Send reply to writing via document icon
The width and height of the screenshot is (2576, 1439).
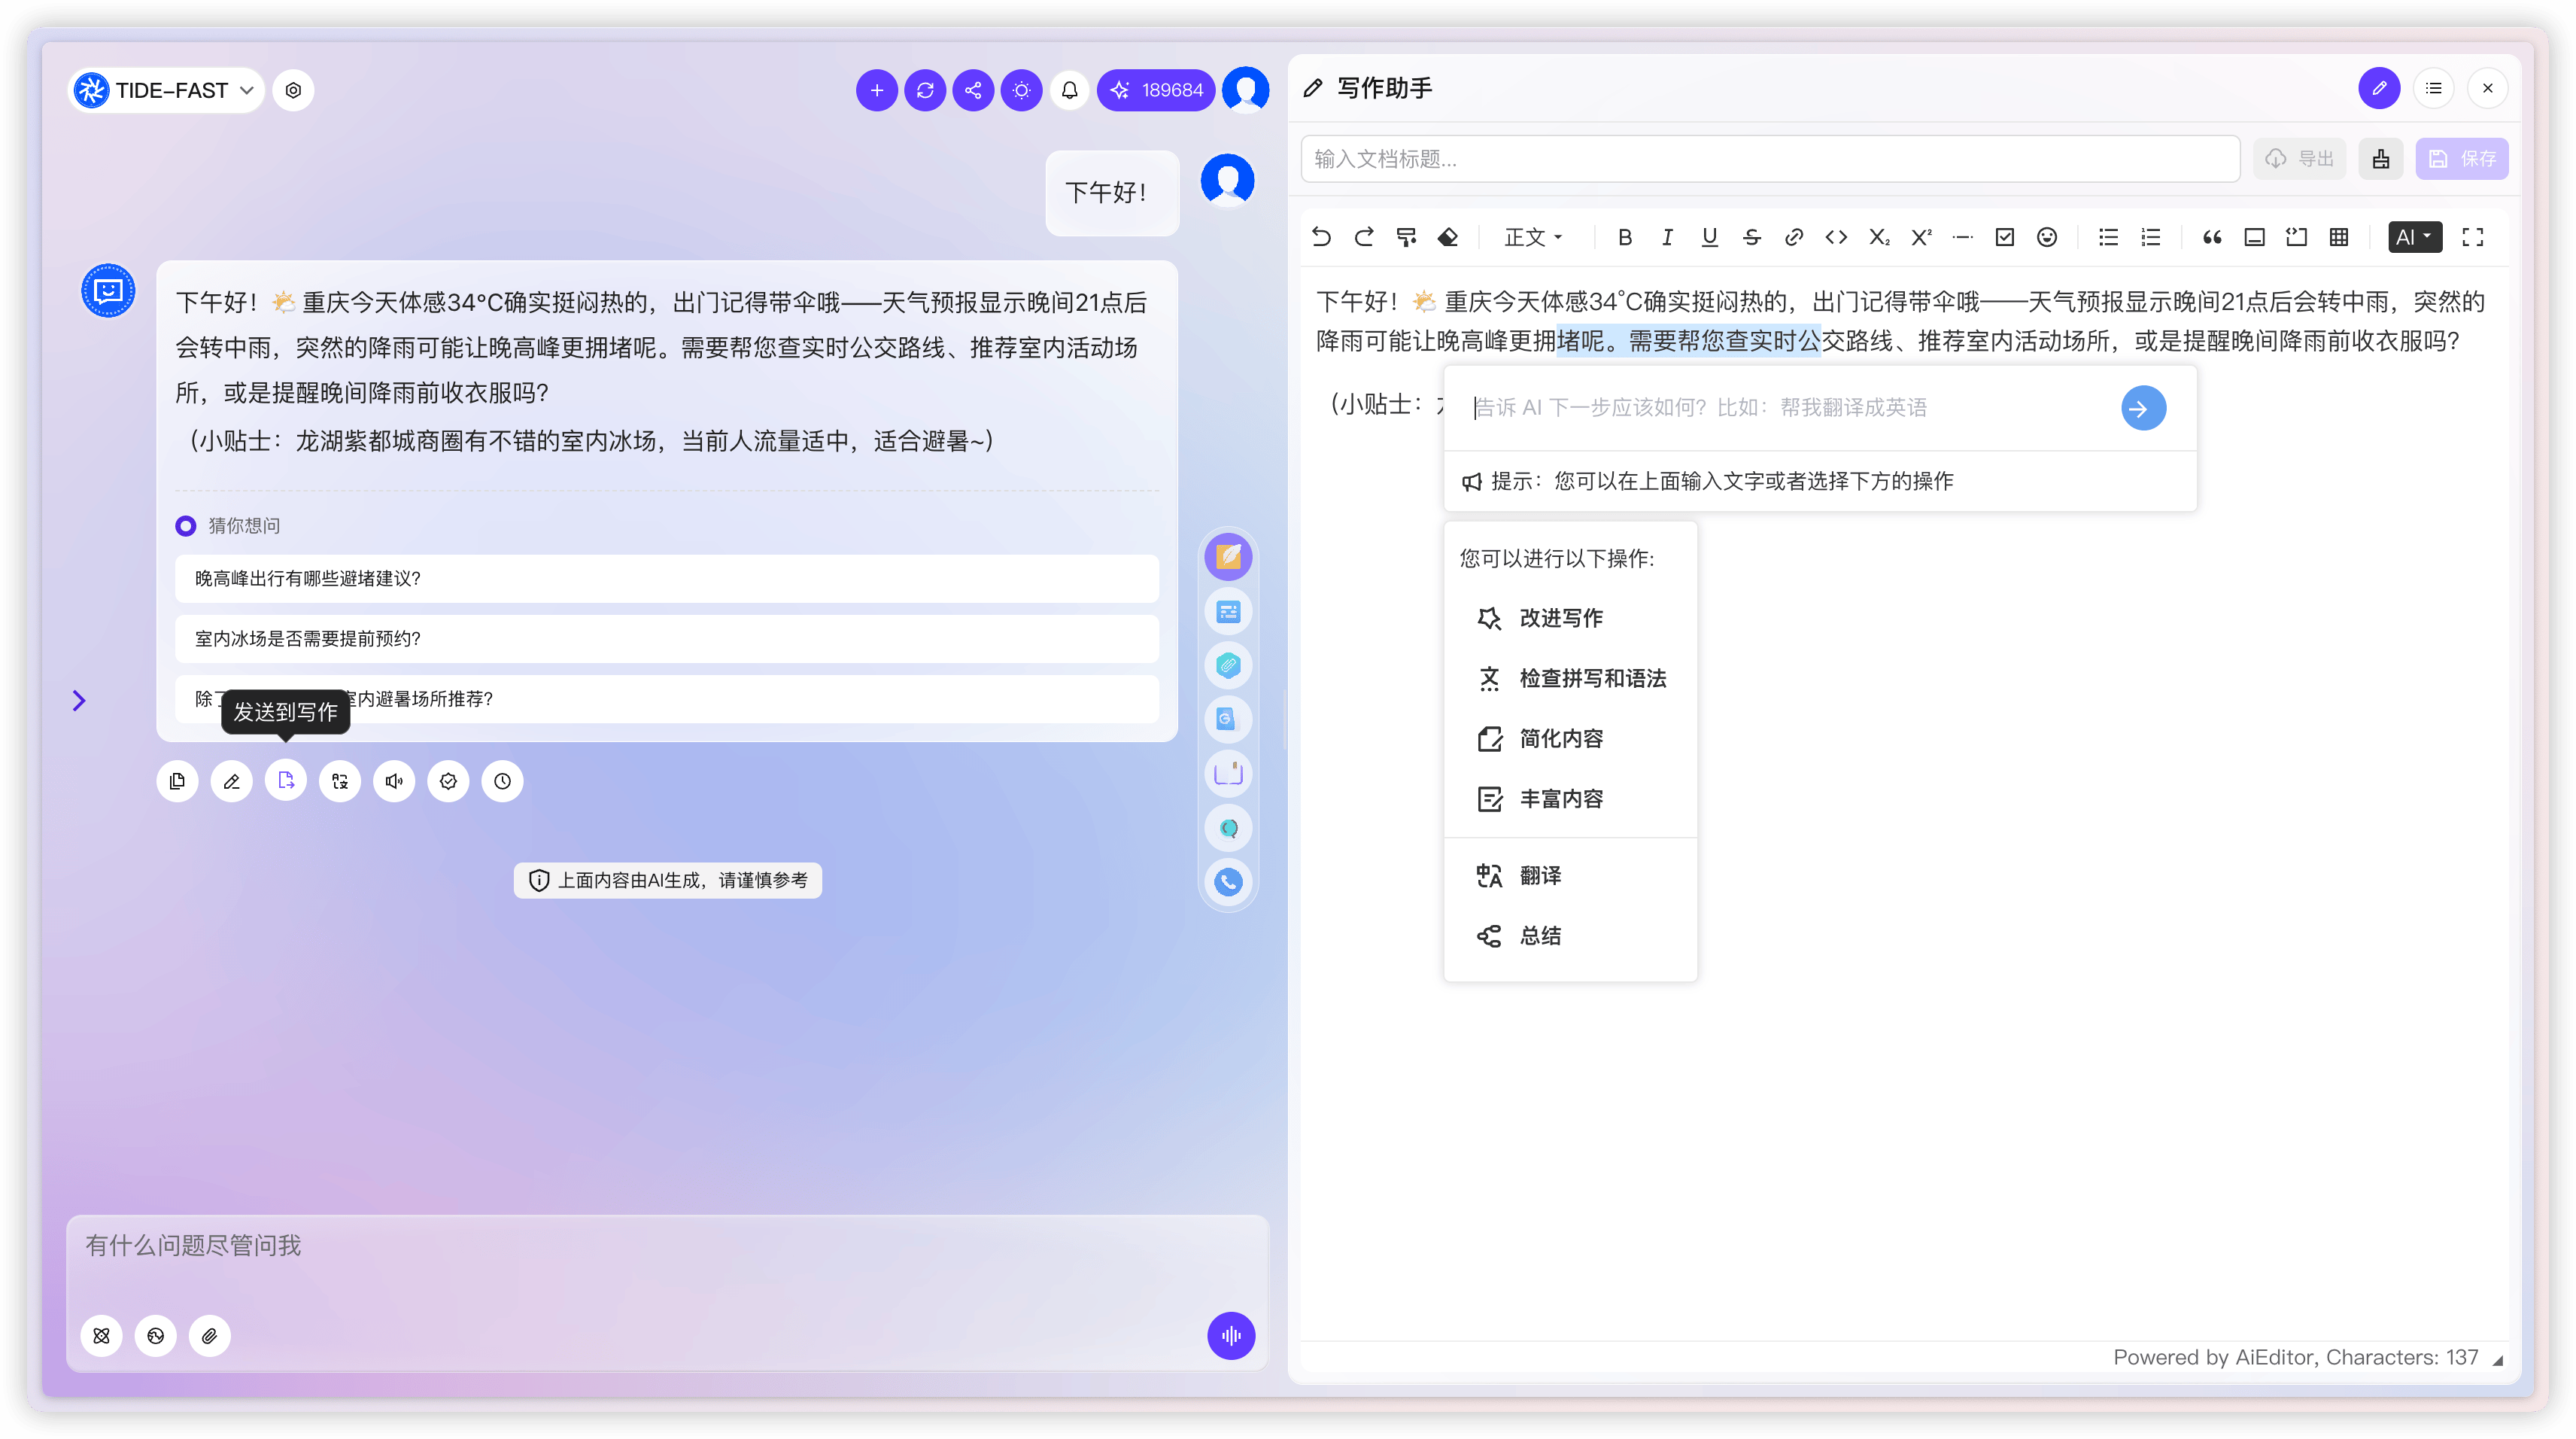pyautogui.click(x=286, y=780)
